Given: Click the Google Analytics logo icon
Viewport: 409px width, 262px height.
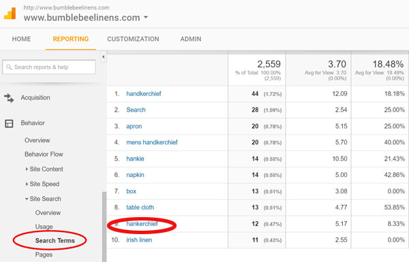Looking at the screenshot, I should point(10,14).
